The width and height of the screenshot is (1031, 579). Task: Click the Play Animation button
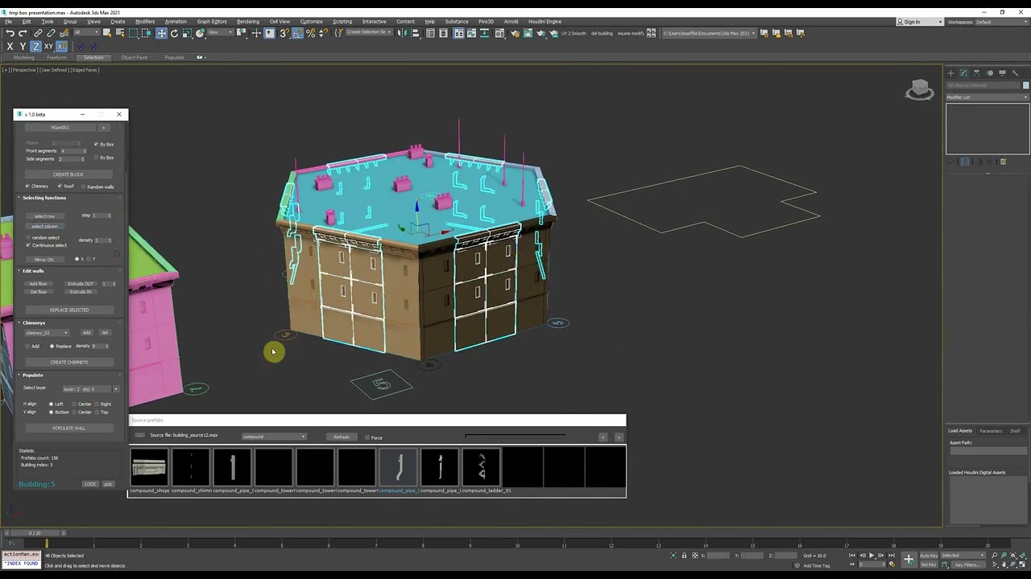[871, 556]
